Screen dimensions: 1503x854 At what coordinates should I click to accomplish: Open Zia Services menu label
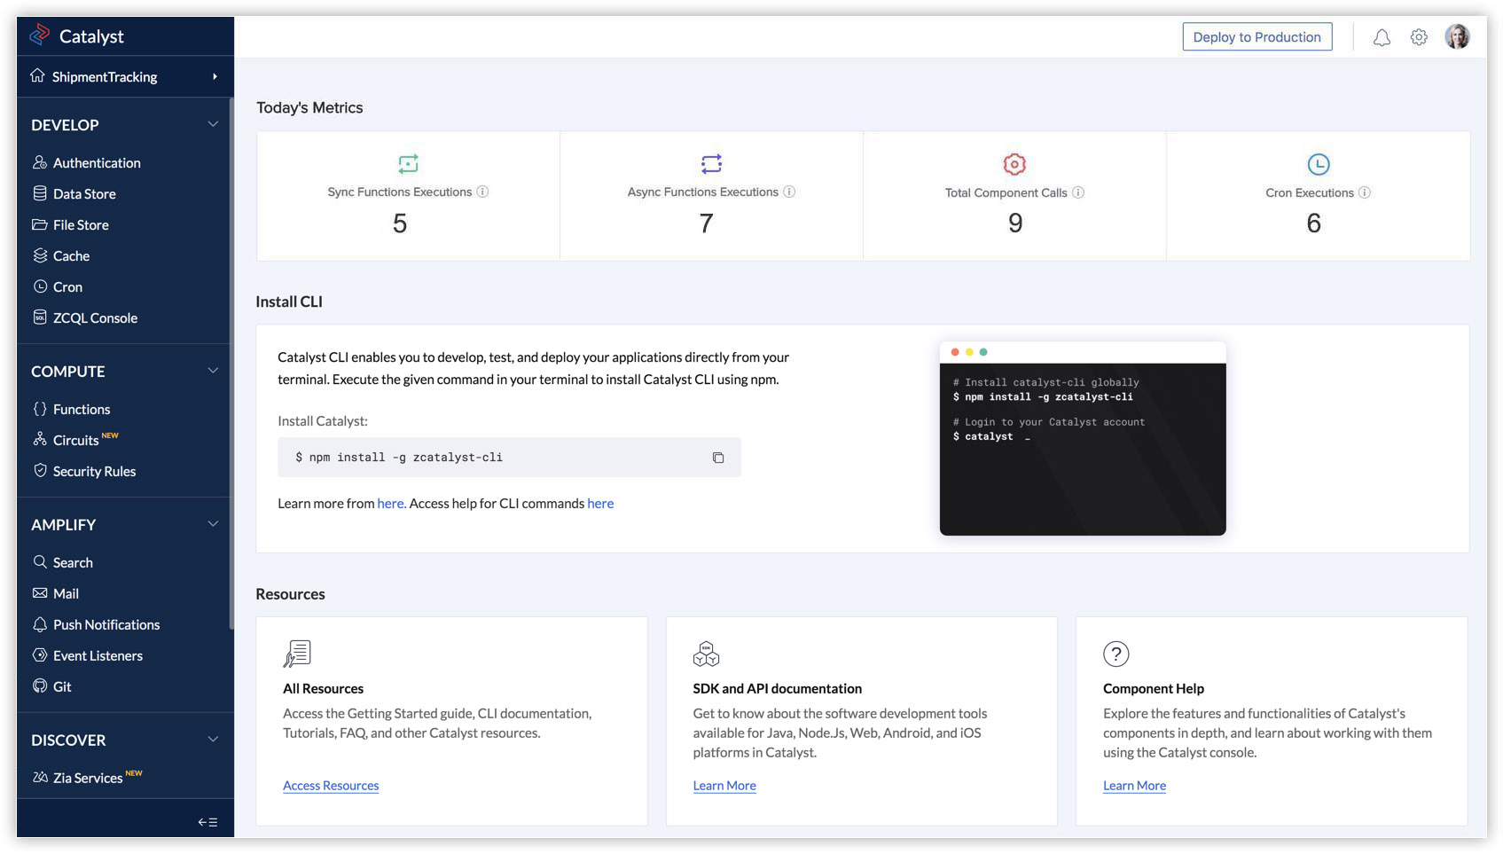click(88, 779)
